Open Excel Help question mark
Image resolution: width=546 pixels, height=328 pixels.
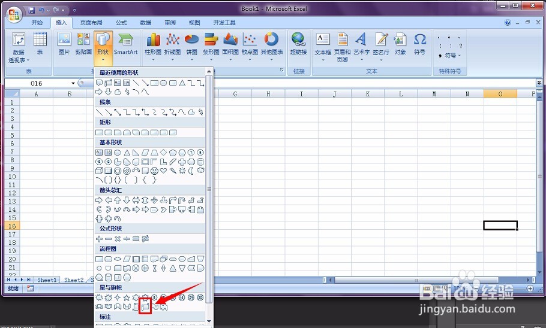[x=508, y=23]
